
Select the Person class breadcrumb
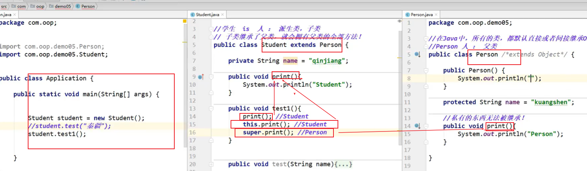85,6
